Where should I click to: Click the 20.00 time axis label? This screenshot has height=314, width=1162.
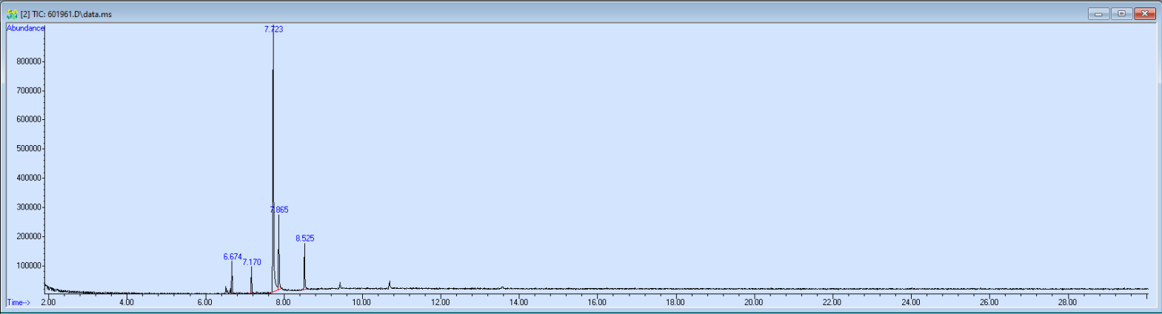tap(754, 302)
